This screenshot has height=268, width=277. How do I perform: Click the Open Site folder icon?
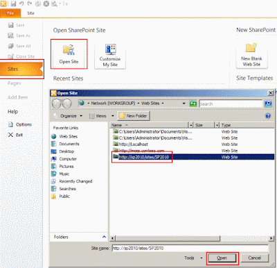(x=69, y=50)
